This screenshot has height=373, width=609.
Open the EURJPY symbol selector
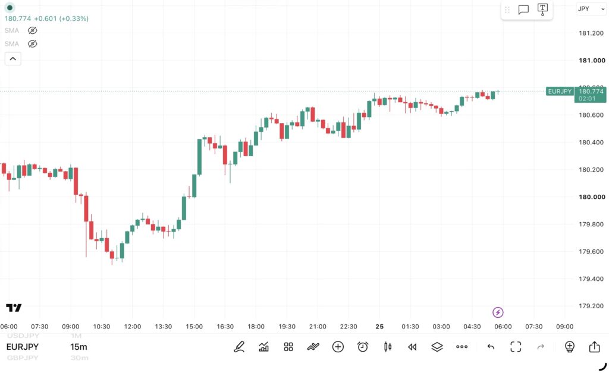23,347
